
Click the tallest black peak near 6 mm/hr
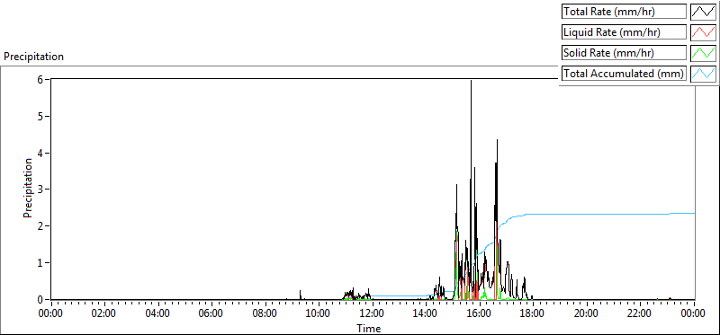tap(471, 83)
